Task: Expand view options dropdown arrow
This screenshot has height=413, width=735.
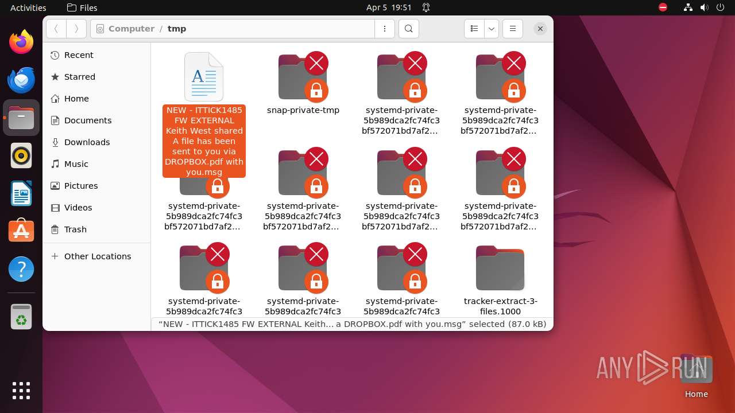Action: coord(492,29)
